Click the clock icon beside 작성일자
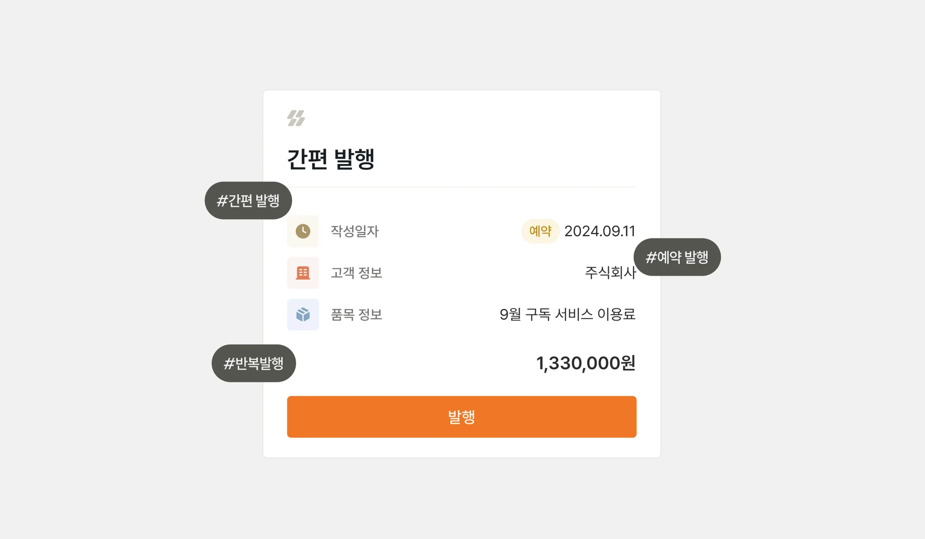The height and width of the screenshot is (539, 925). click(x=303, y=231)
